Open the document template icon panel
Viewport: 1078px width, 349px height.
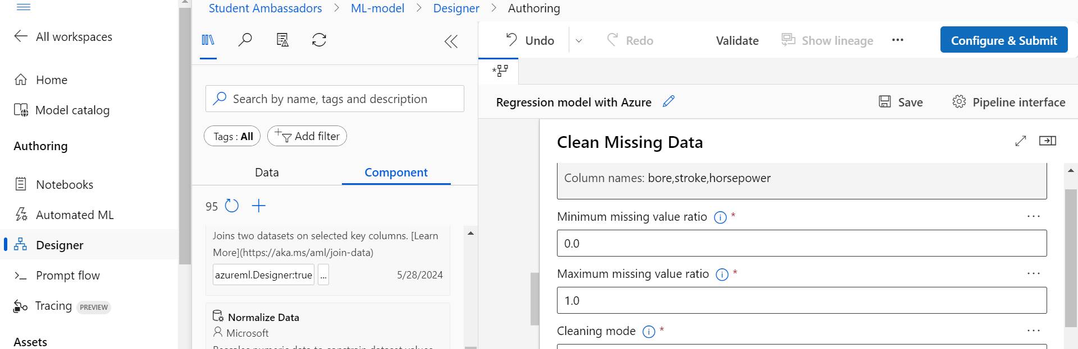point(282,40)
